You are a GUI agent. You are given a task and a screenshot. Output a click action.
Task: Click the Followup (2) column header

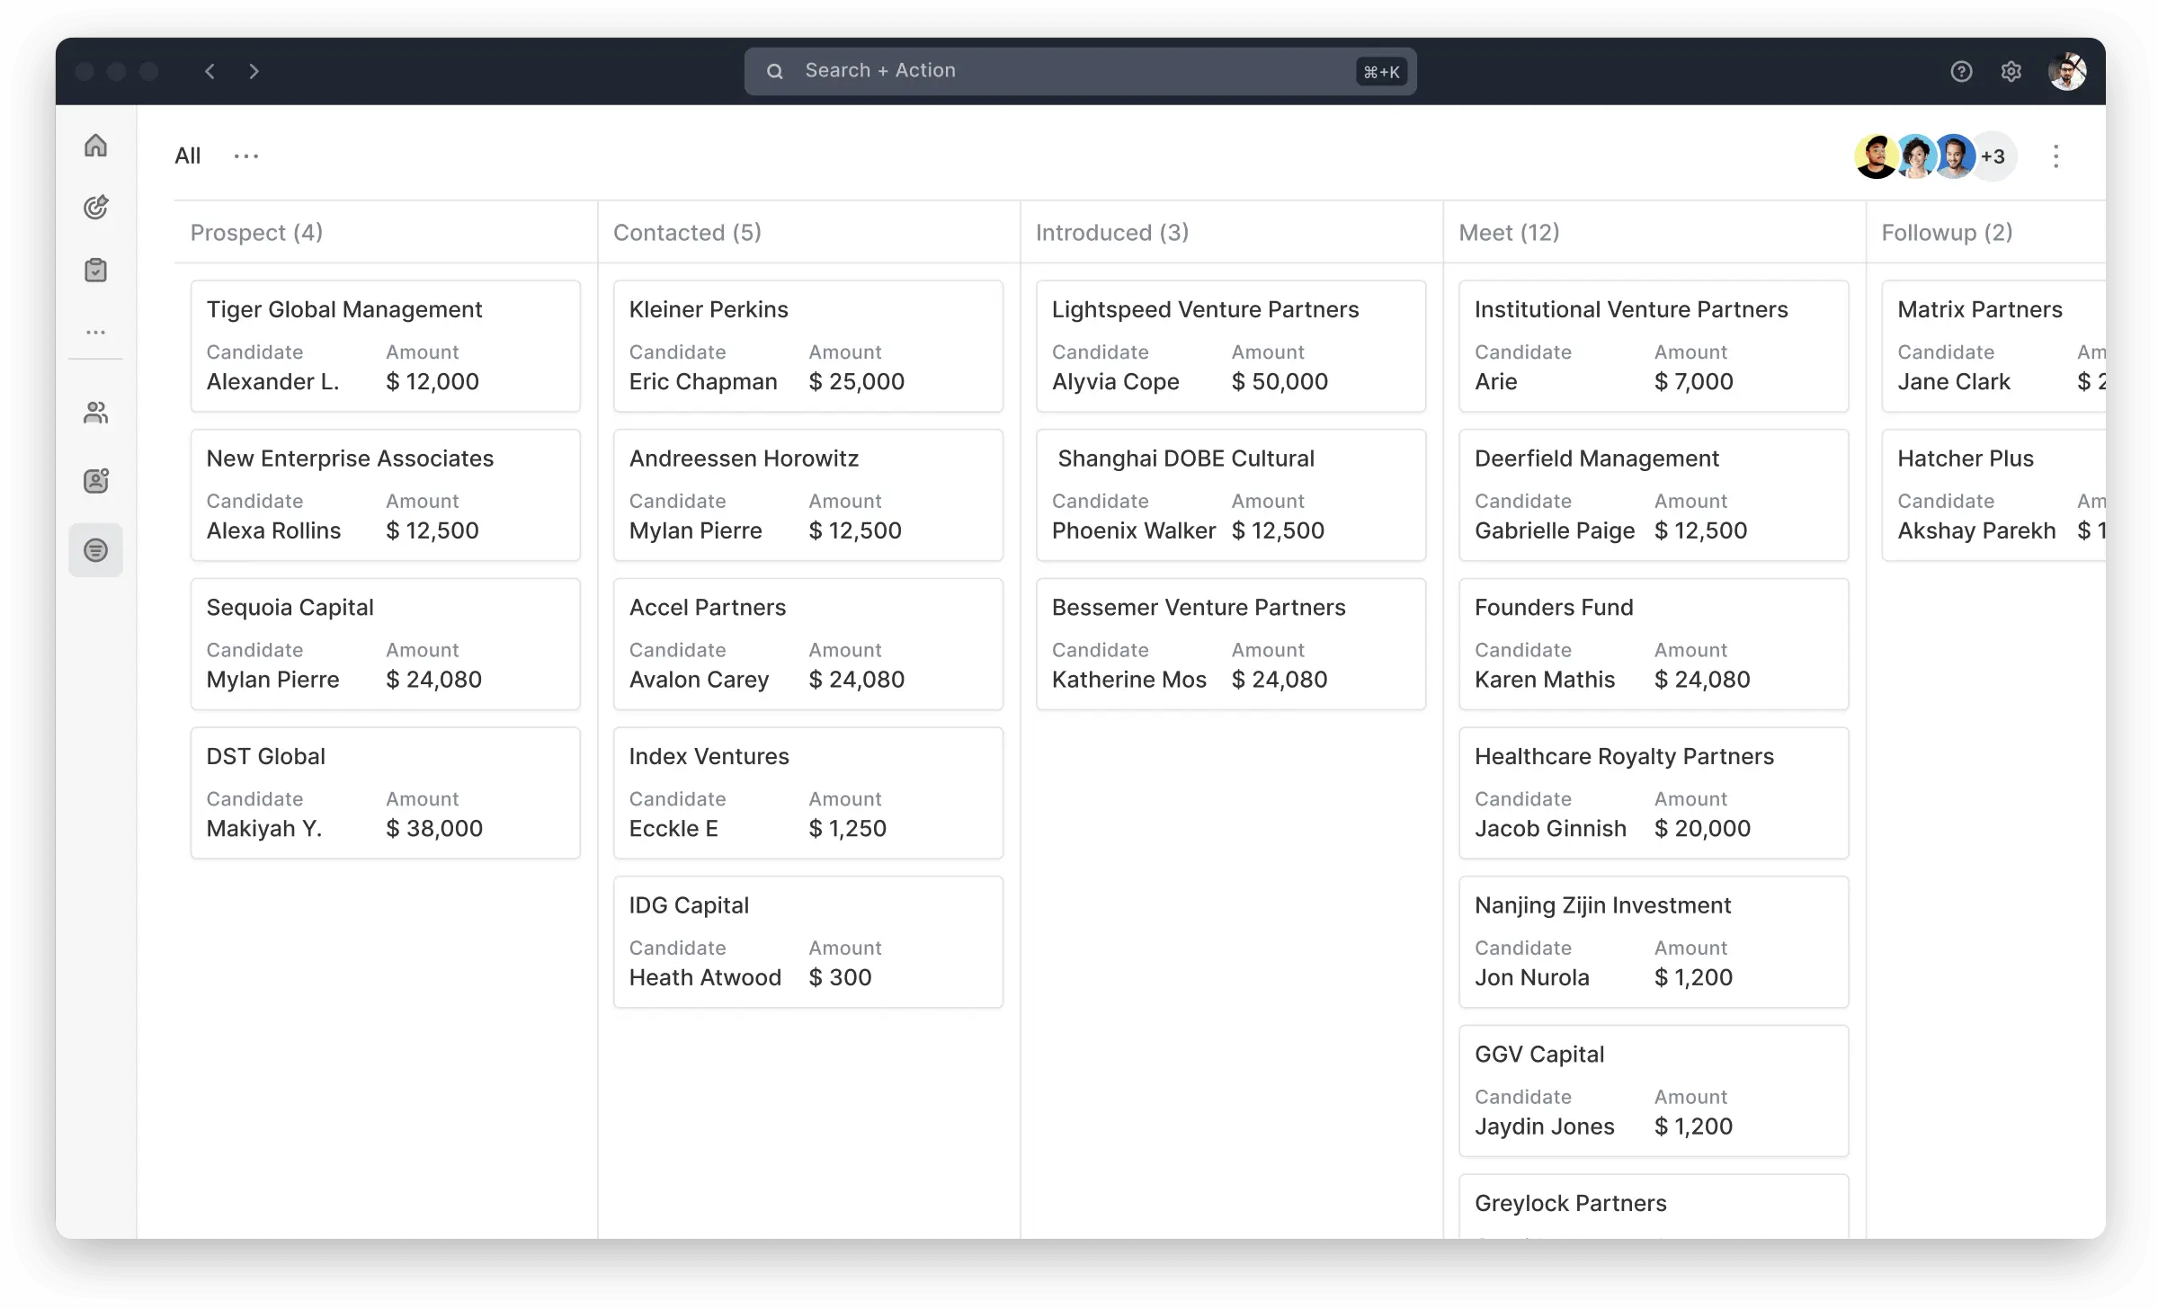pyautogui.click(x=1947, y=233)
